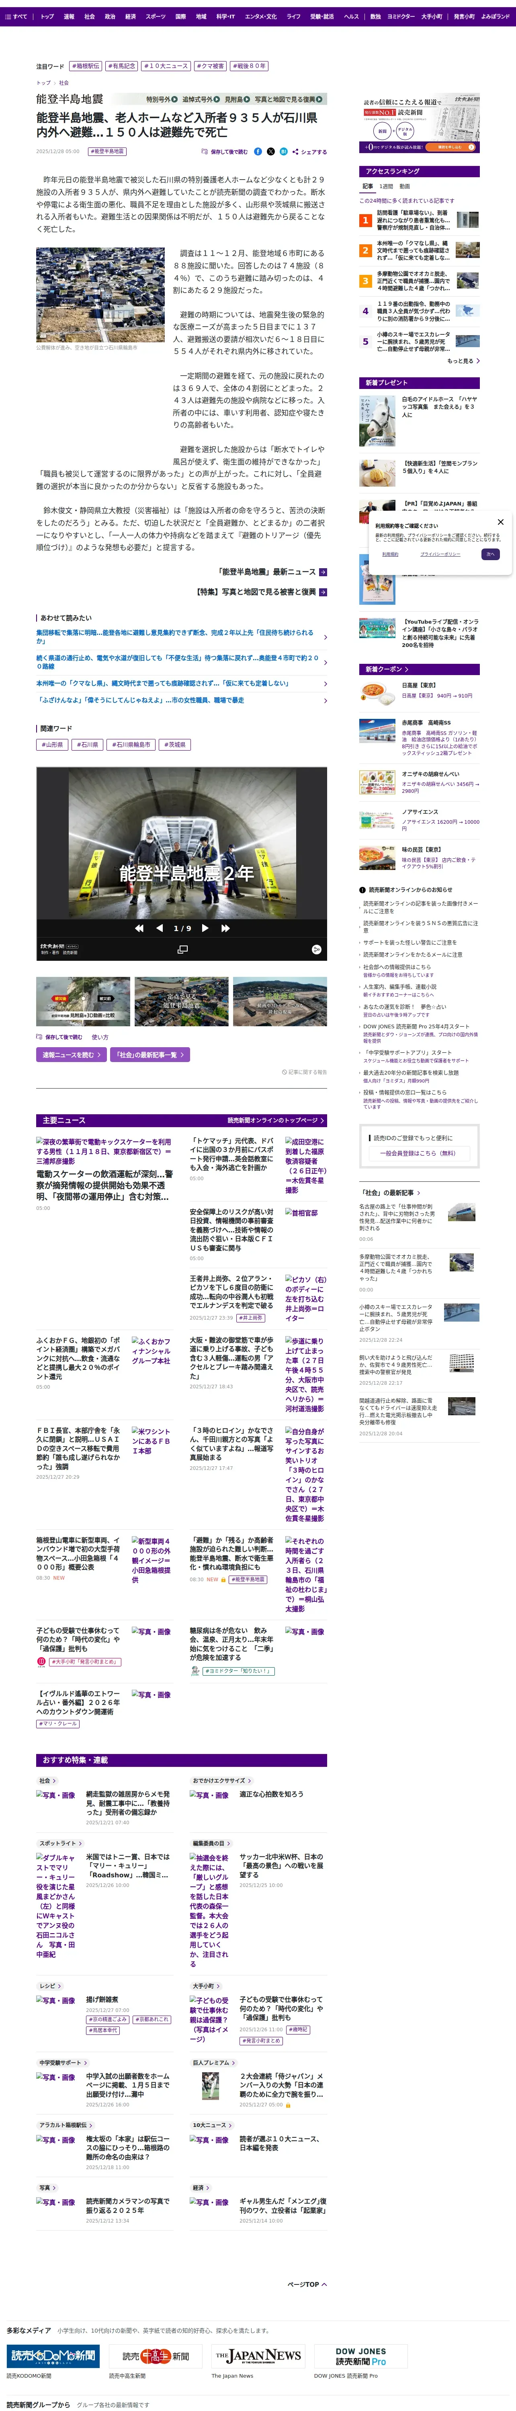The width and height of the screenshot is (516, 2411).
Task: Advance to the next slideshow image
Action: [207, 929]
